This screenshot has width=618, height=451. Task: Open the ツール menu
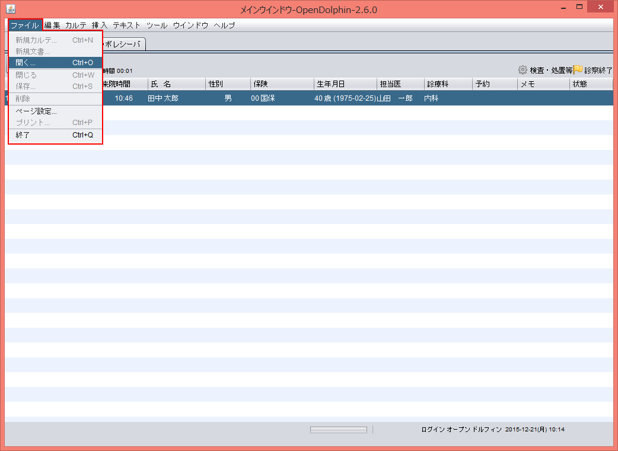point(157,25)
